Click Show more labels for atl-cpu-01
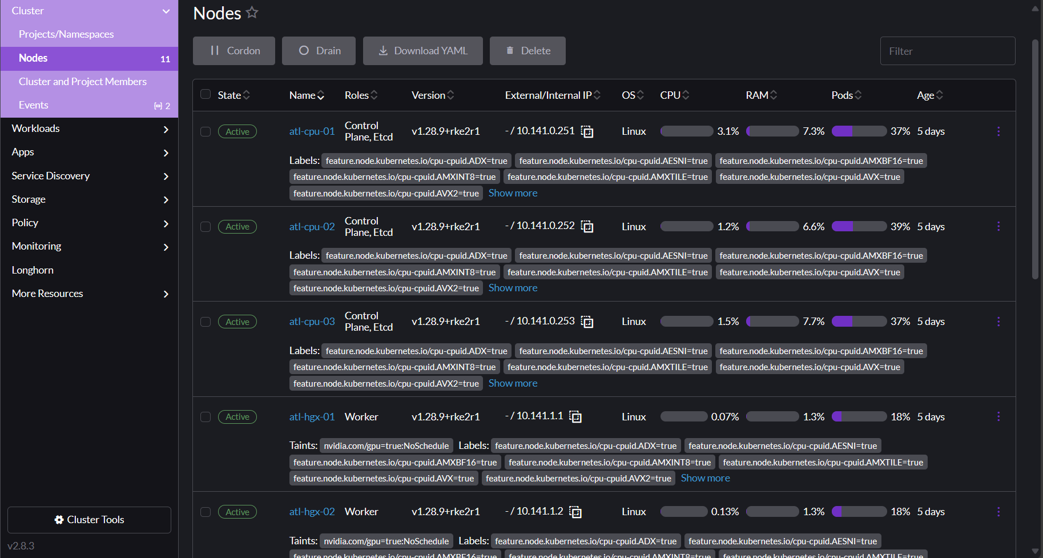Viewport: 1043px width, 558px height. click(x=512, y=192)
